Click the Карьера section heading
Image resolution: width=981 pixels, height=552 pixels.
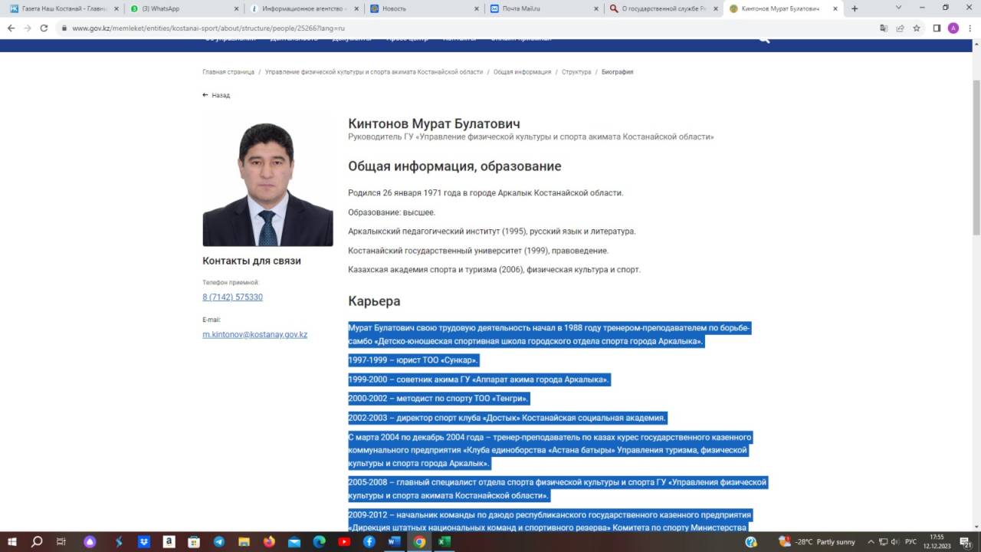[x=374, y=301]
